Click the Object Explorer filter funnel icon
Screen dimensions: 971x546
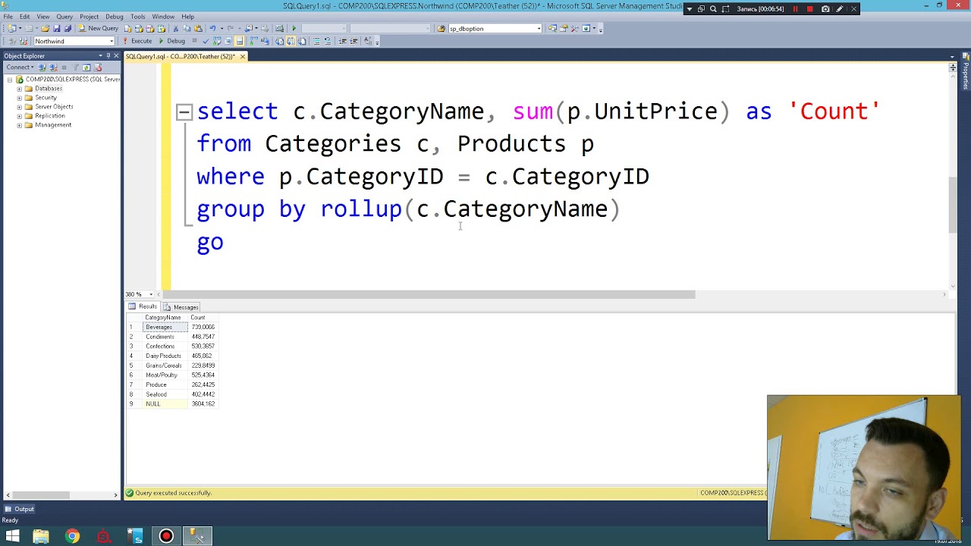click(75, 67)
